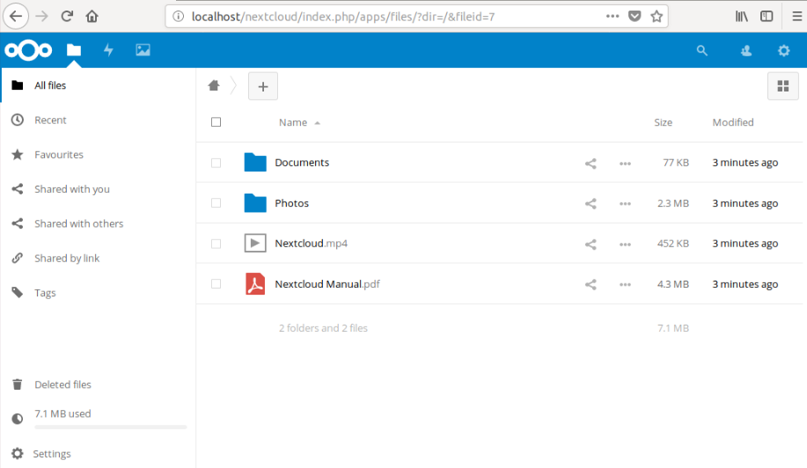Select the Photos row checkbox
807x468 pixels.
[x=216, y=203]
